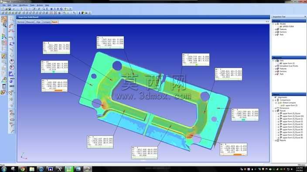Viewport: 307px width, 172px height.
Task: Select upper-form (2)_Flyout (2) row
Action: [x=293, y=119]
